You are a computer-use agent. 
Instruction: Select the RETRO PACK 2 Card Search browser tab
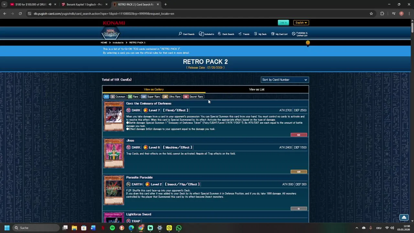pos(136,5)
